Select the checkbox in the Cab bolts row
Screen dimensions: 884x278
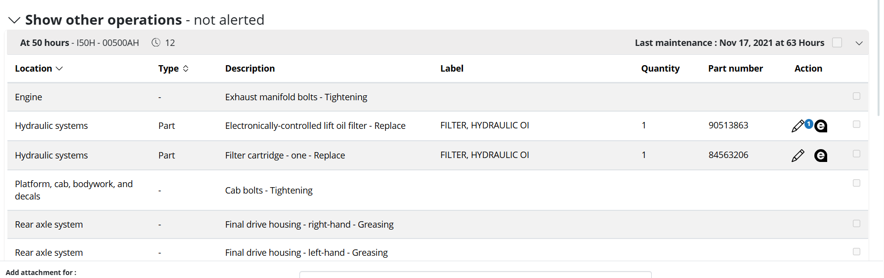pos(856,183)
